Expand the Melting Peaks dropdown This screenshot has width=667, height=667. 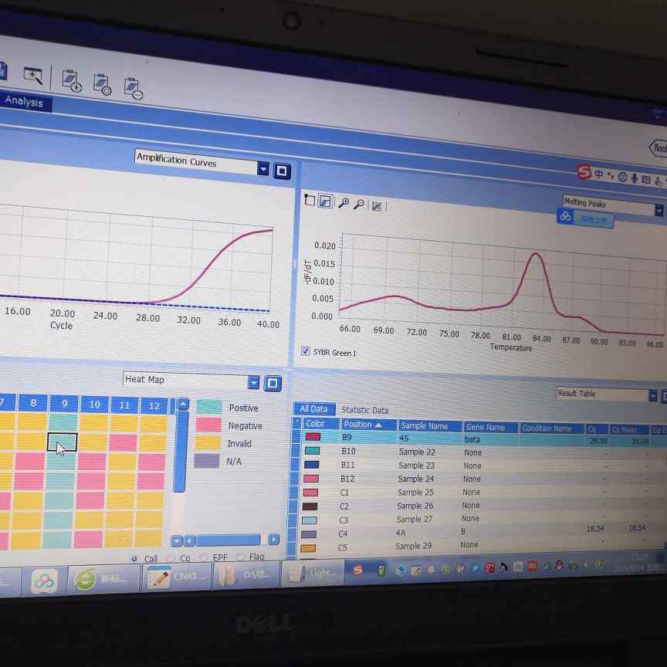click(x=659, y=211)
